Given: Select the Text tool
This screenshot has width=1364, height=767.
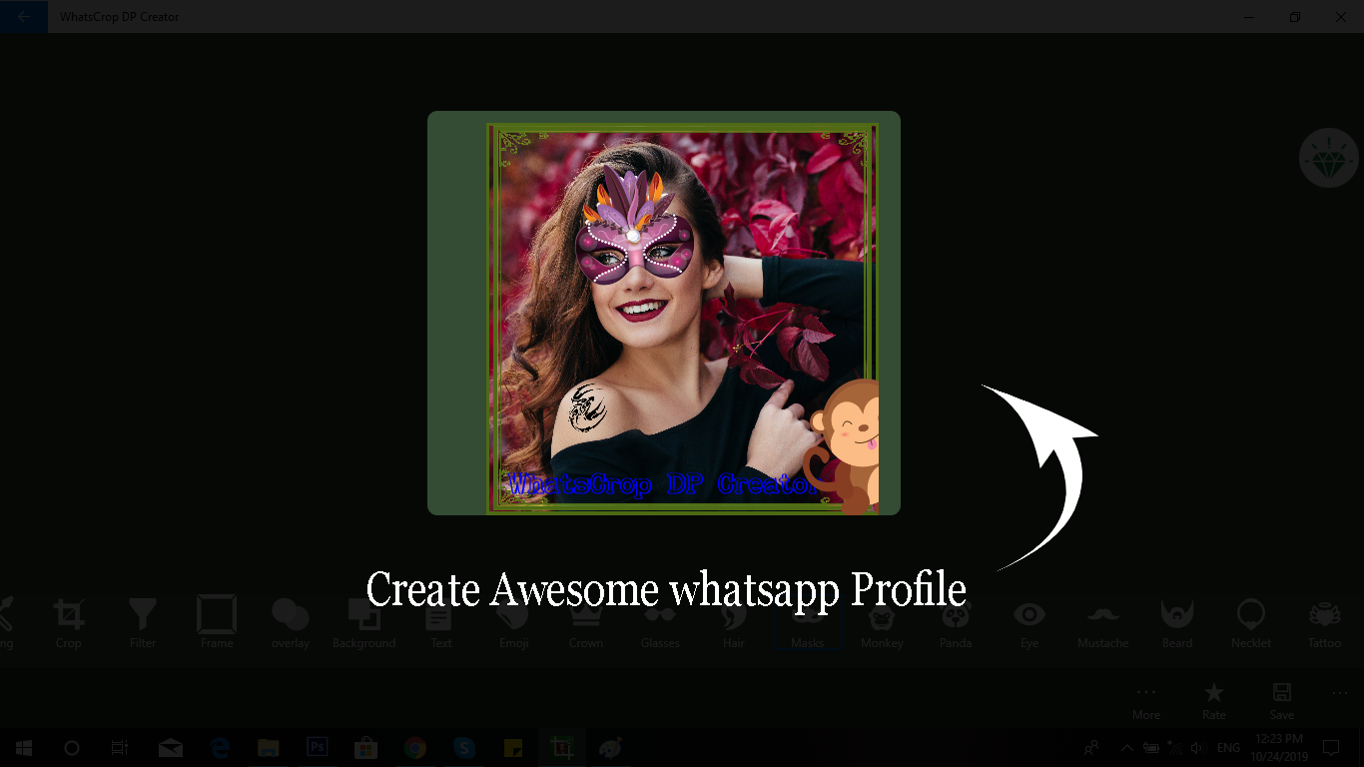Looking at the screenshot, I should point(441,624).
